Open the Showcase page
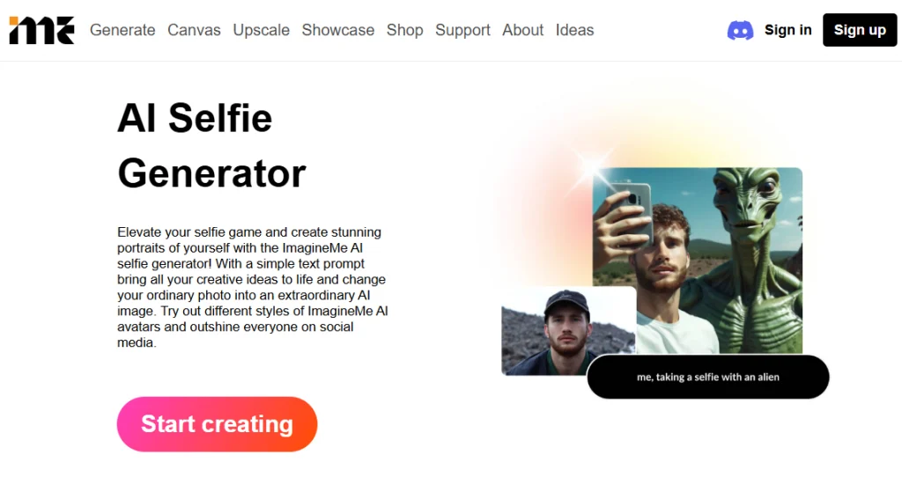902x485 pixels. click(x=338, y=30)
